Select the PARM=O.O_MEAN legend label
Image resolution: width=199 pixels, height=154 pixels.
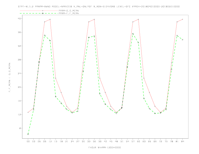pyautogui.click(x=69, y=11)
